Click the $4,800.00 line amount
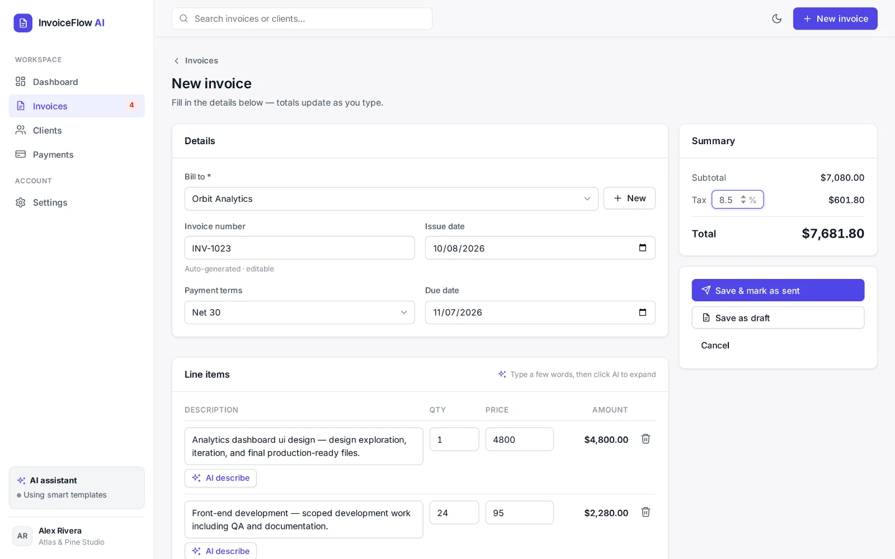 pos(606,439)
